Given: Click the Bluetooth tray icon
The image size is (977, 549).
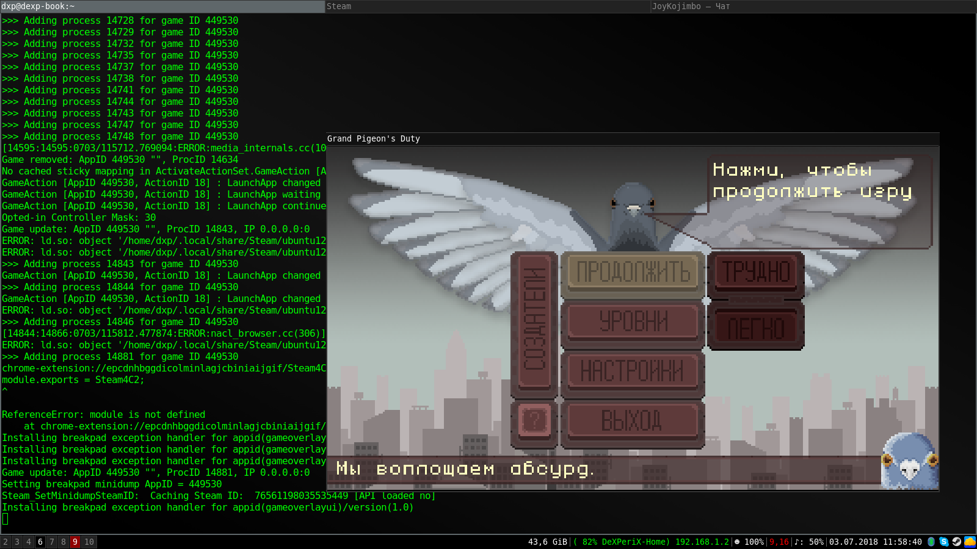Looking at the screenshot, I should [931, 542].
